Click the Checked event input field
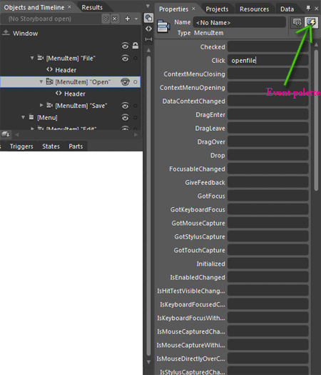 pyautogui.click(x=267, y=46)
